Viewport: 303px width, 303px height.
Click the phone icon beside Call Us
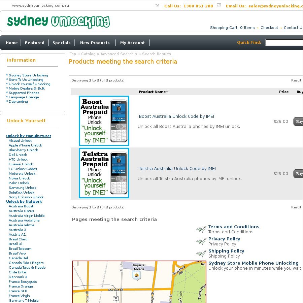pyautogui.click(x=157, y=5)
